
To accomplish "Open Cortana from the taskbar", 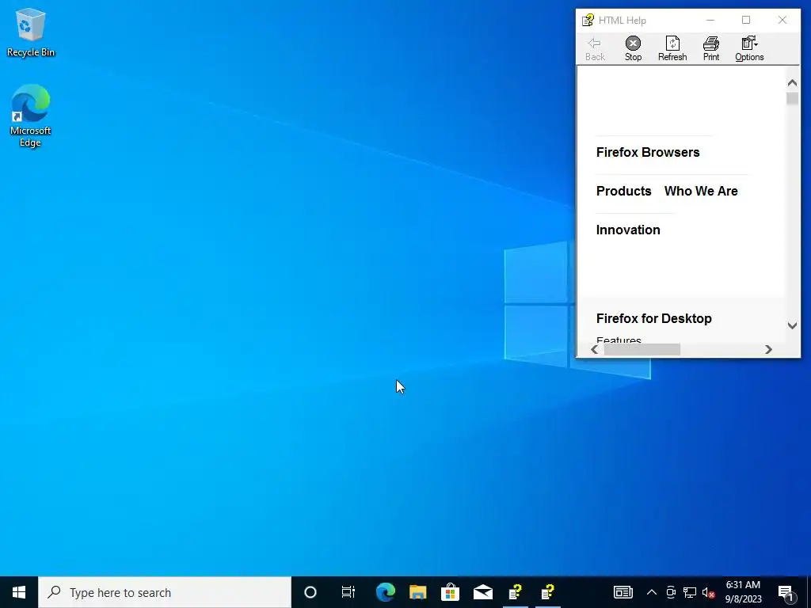I will (x=310, y=592).
